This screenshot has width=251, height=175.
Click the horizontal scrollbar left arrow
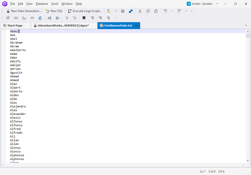3,165
